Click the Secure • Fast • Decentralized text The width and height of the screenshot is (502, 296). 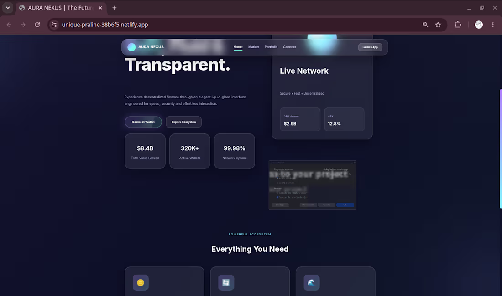(302, 93)
